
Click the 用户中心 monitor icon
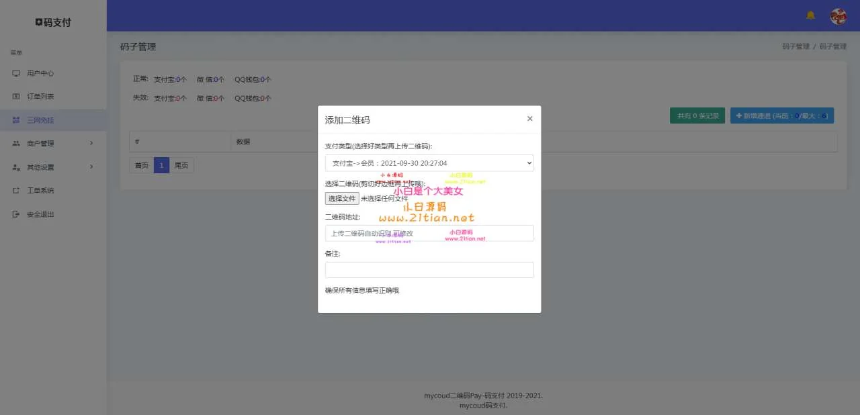pyautogui.click(x=16, y=73)
